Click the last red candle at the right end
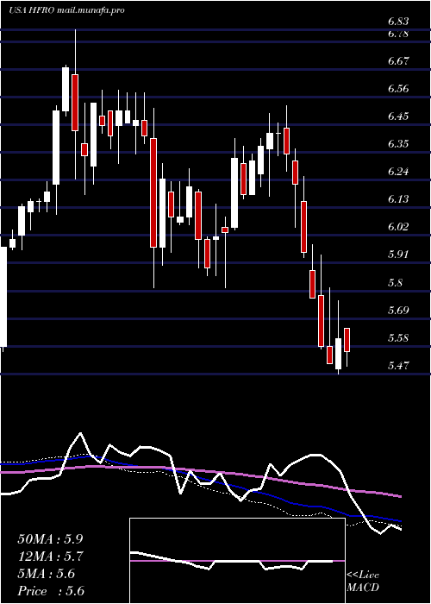Viewport: 431px width, 604px height. coord(347,340)
